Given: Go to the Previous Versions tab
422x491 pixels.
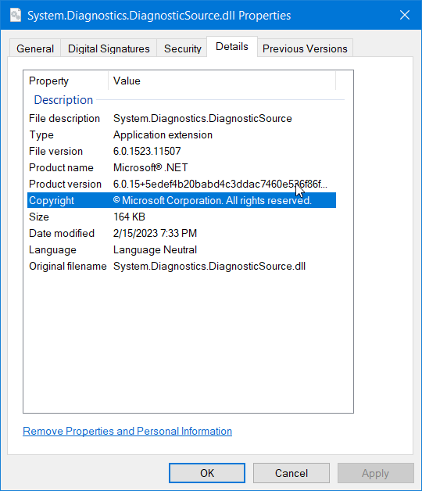Looking at the screenshot, I should point(305,48).
